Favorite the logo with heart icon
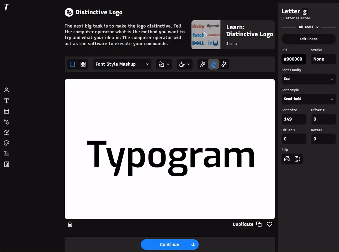This screenshot has width=339, height=252. tap(269, 224)
